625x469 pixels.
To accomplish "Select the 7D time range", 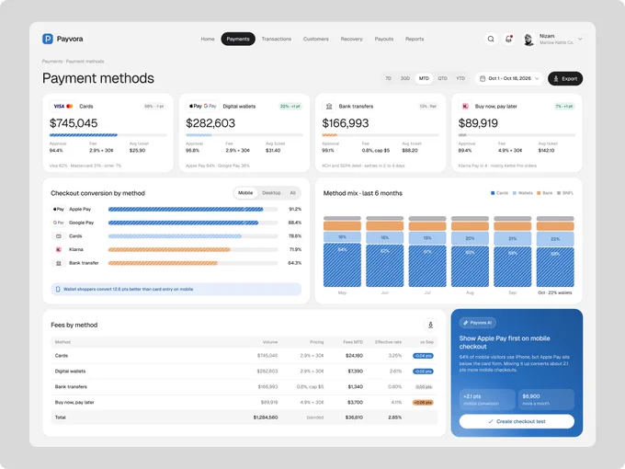I will coord(388,78).
